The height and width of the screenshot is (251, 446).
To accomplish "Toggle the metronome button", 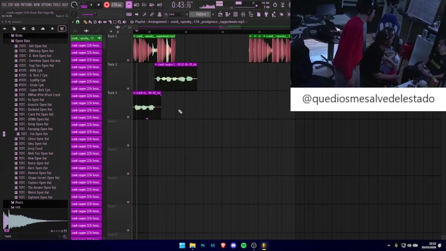I will 129,5.
